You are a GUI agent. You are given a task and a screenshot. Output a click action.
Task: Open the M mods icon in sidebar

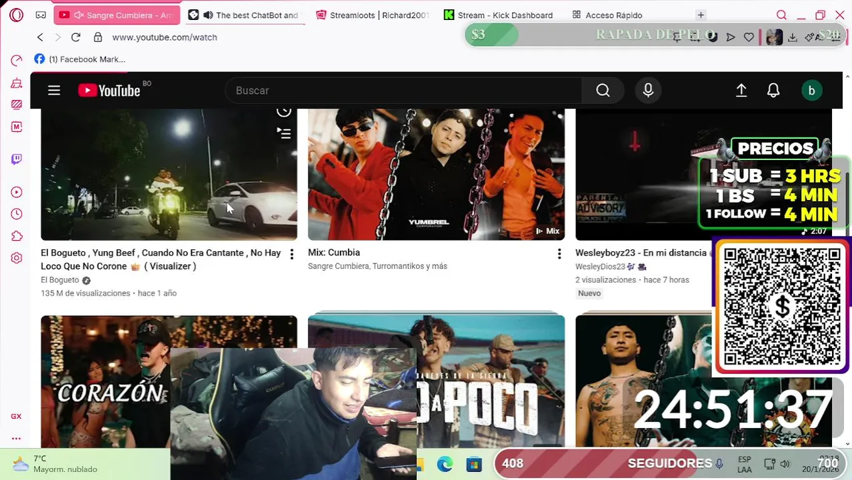tap(17, 127)
